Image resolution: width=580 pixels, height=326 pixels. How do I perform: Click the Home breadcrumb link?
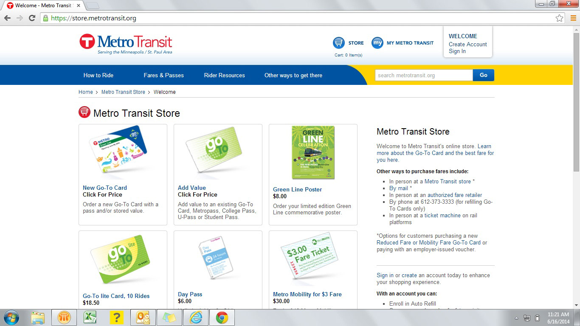coord(86,92)
